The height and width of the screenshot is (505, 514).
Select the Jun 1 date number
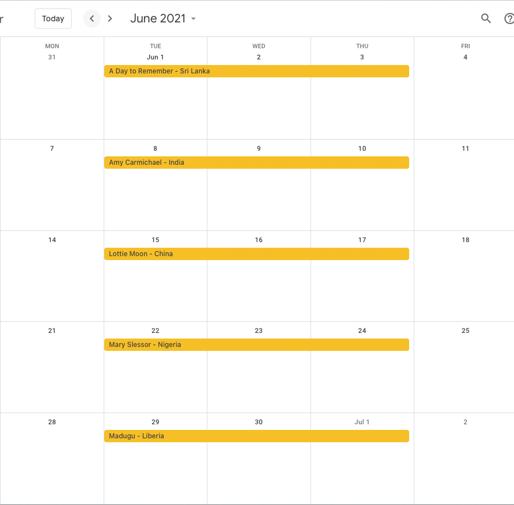155,57
